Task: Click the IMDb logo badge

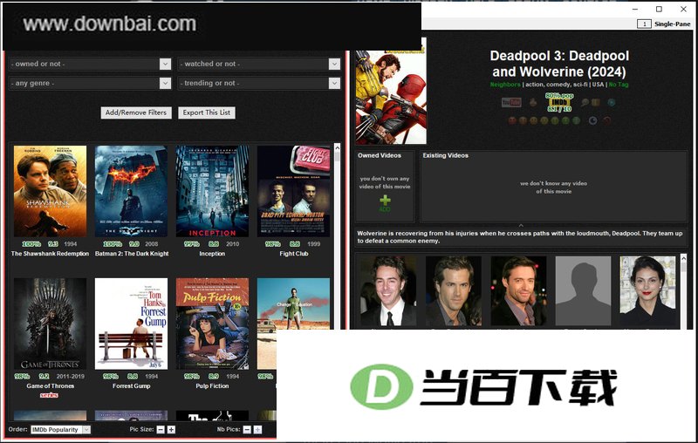Action: (x=559, y=102)
